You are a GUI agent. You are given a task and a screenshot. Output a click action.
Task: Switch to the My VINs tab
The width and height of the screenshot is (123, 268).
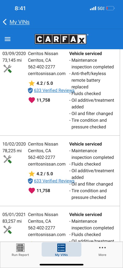[61, 249]
